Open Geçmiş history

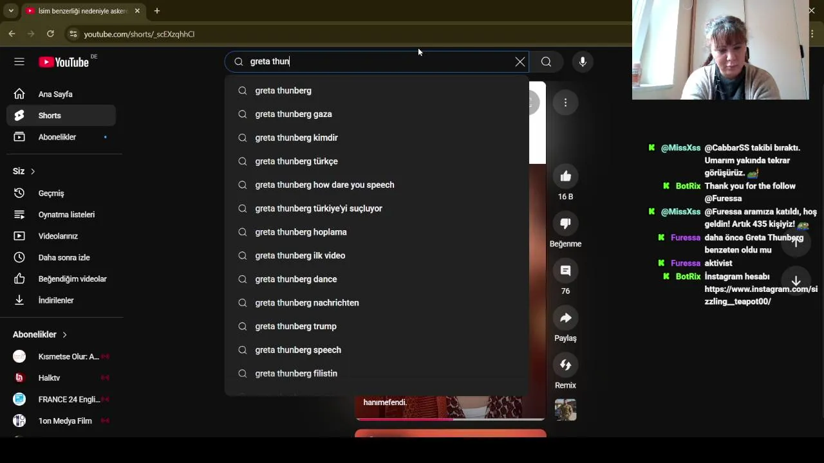[x=61, y=193]
